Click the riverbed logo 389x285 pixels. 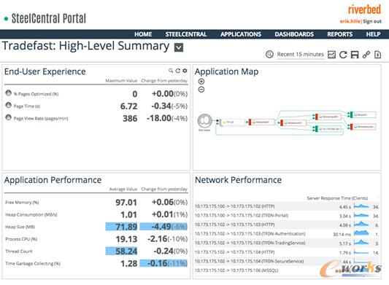[x=364, y=9]
